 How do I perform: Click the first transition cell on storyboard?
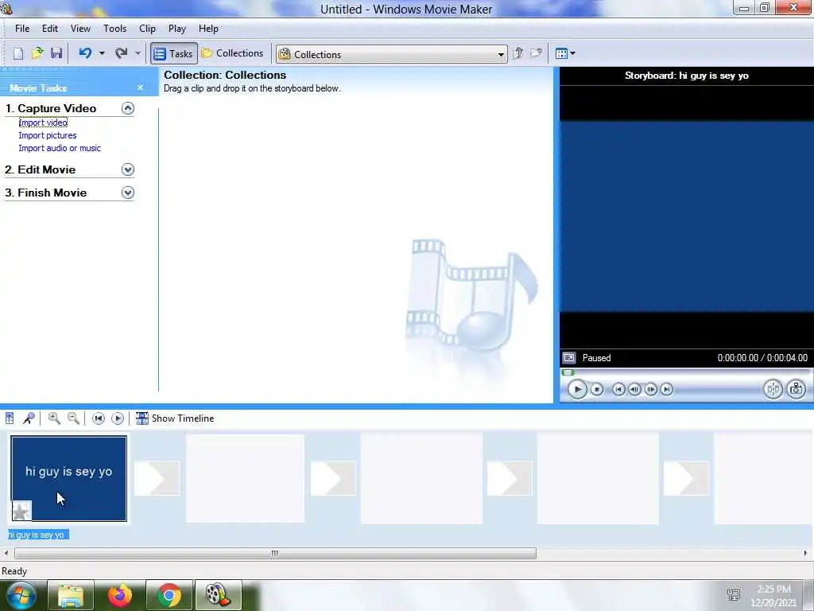point(157,478)
